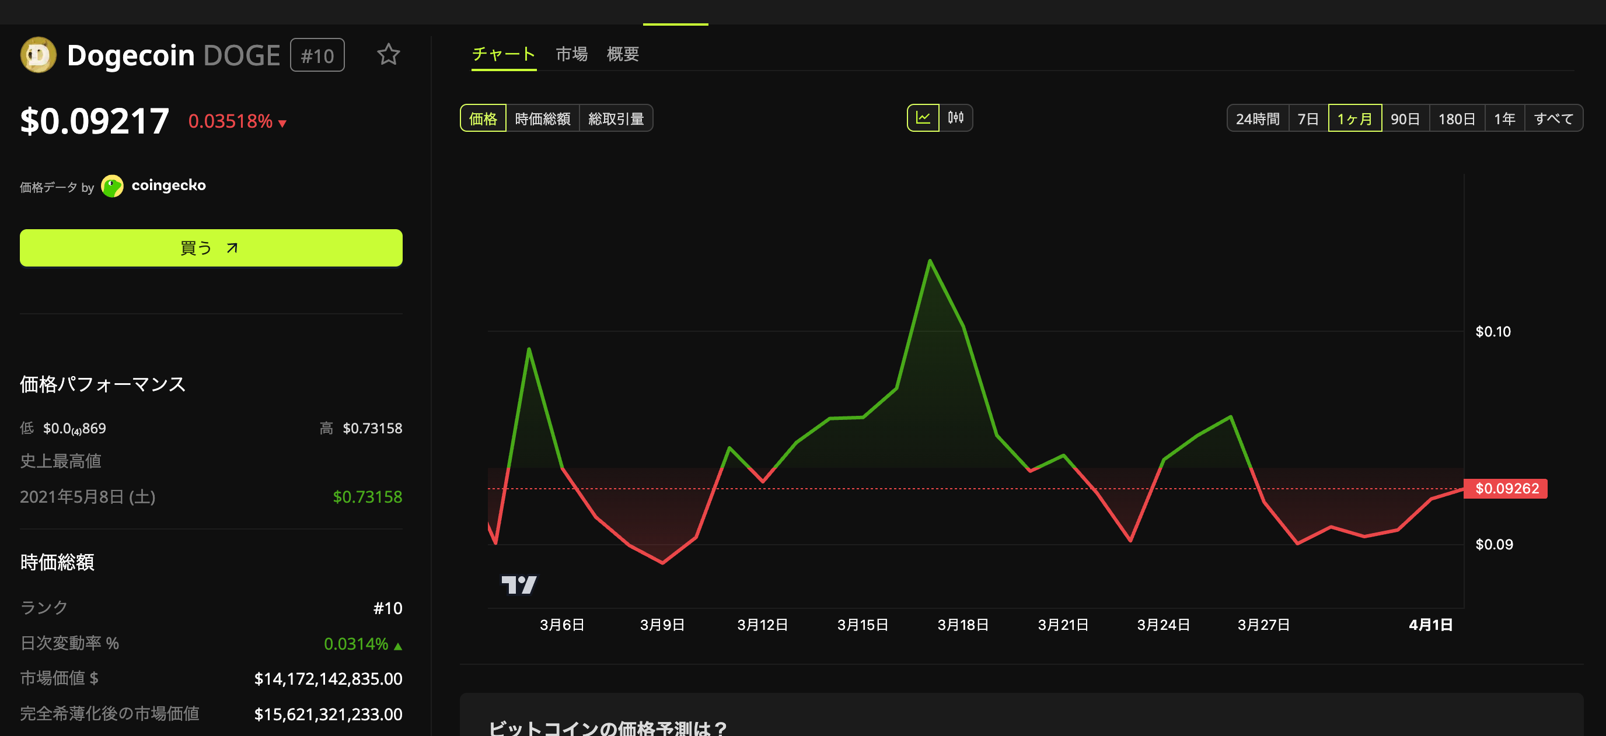The image size is (1606, 736).
Task: Click the coingecko data source link
Action: [x=168, y=185]
